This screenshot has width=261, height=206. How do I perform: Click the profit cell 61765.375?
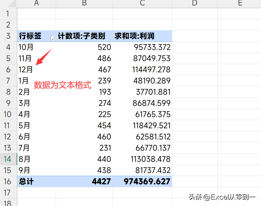pyautogui.click(x=142, y=114)
